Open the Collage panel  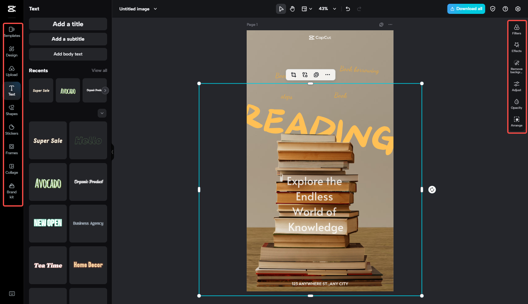(x=12, y=169)
